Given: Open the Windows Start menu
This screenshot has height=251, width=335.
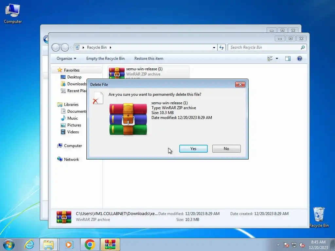Looking at the screenshot, I should coord(9,244).
